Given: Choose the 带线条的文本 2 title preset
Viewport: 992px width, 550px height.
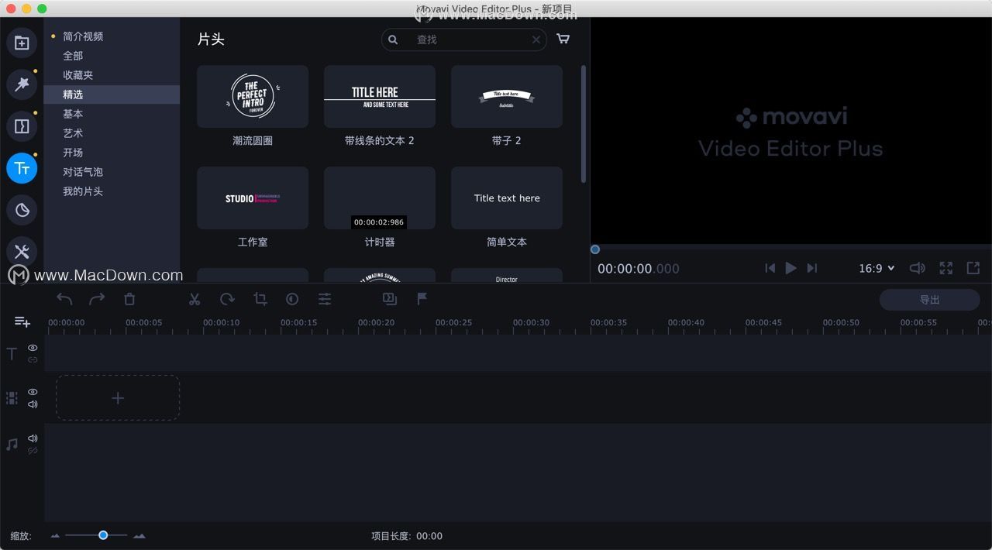Looking at the screenshot, I should click(380, 96).
